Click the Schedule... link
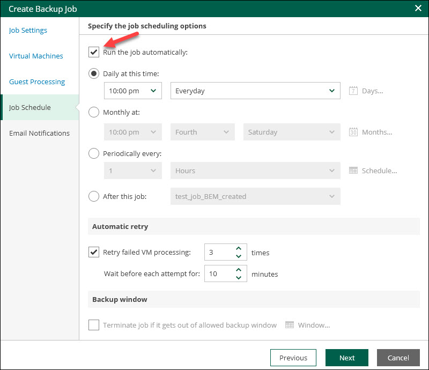The height and width of the screenshot is (370, 429). click(x=379, y=171)
